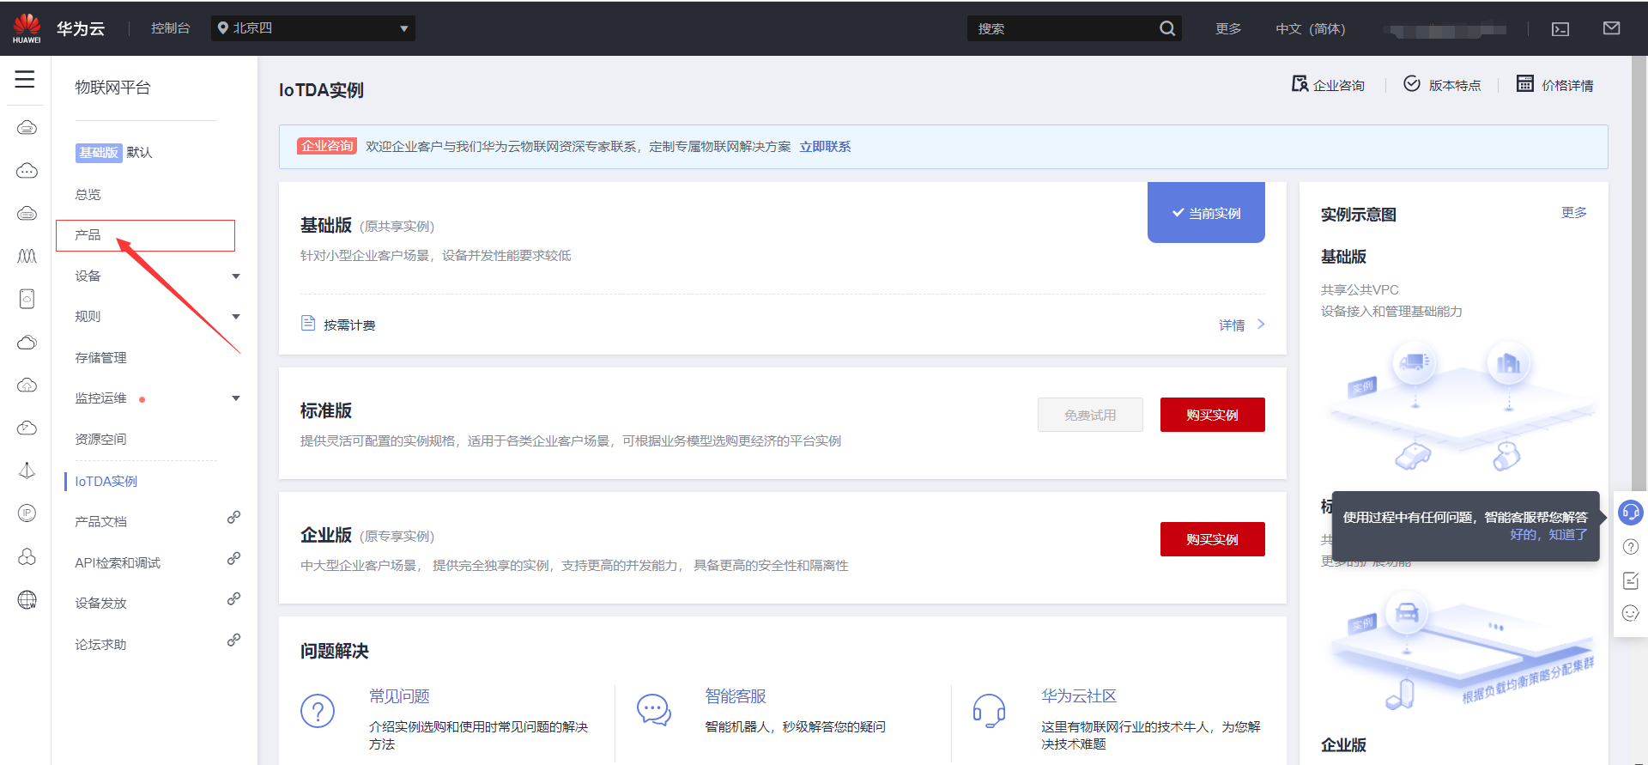Click the 按需计费 document icon

click(308, 323)
